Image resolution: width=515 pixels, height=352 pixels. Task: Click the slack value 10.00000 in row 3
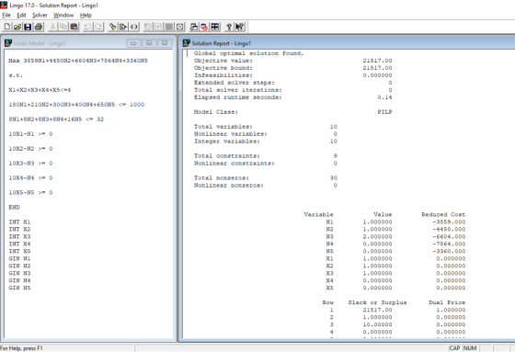pyautogui.click(x=377, y=324)
